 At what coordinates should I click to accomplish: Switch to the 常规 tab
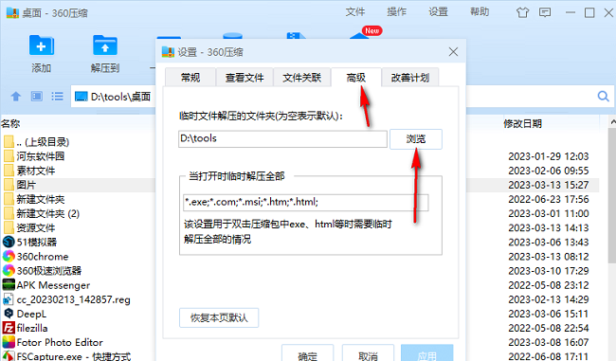190,78
